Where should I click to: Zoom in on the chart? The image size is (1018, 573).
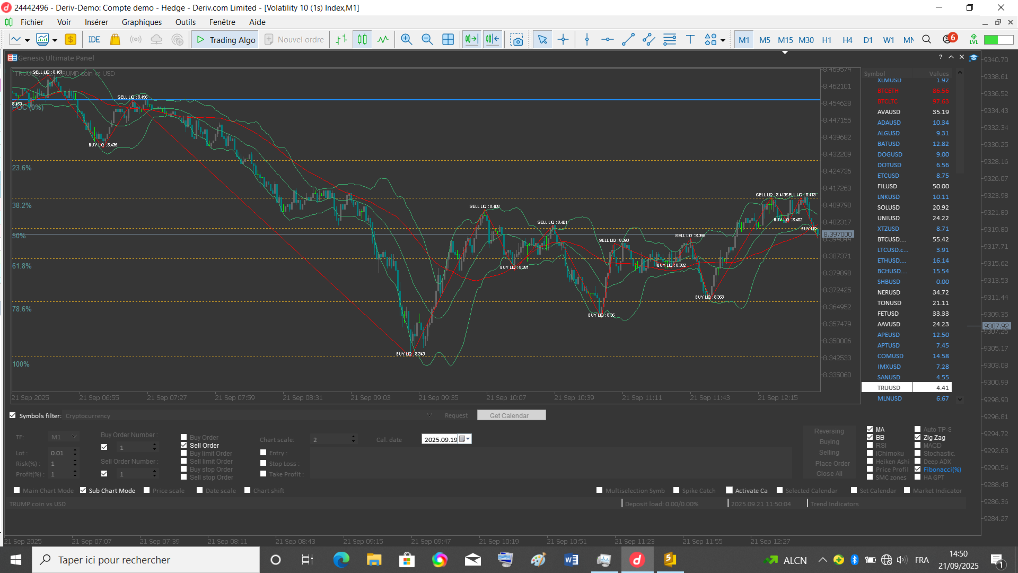[x=407, y=40]
